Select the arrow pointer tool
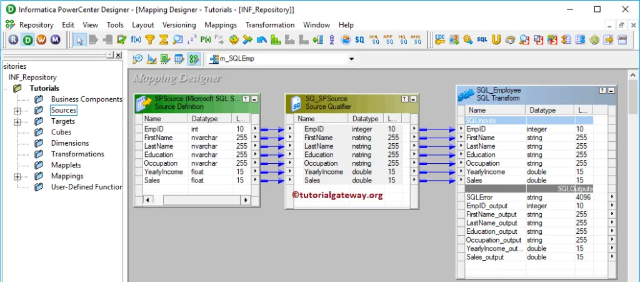This screenshot has width=640, height=282. point(79,39)
